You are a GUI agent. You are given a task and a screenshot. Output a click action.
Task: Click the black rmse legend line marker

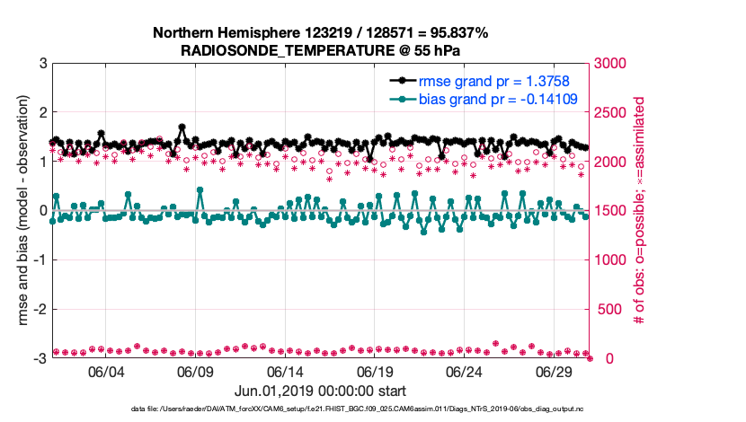click(403, 80)
